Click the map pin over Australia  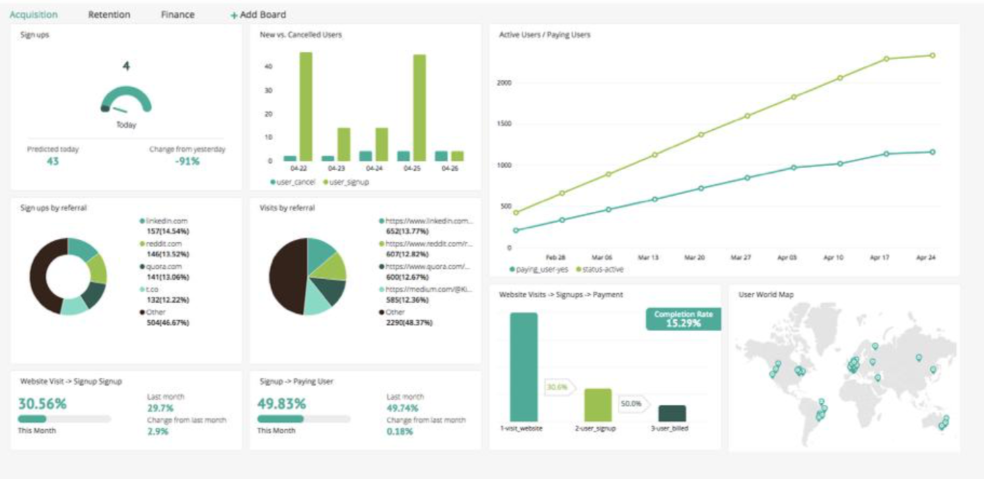[x=944, y=422]
